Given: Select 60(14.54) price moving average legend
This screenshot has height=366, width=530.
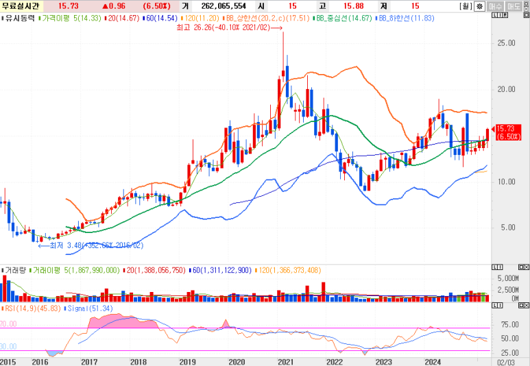Looking at the screenshot, I should (x=160, y=19).
